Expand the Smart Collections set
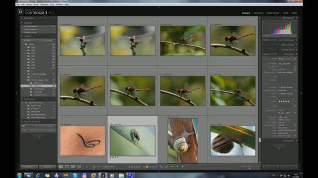318x178 pixels. pos(23,103)
